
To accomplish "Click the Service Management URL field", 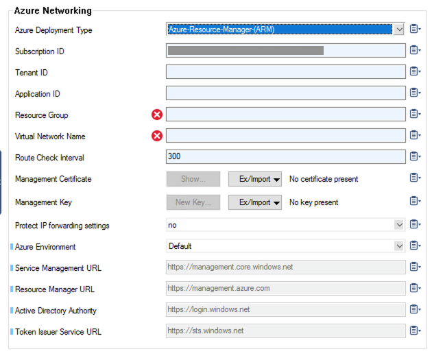I will (286, 267).
